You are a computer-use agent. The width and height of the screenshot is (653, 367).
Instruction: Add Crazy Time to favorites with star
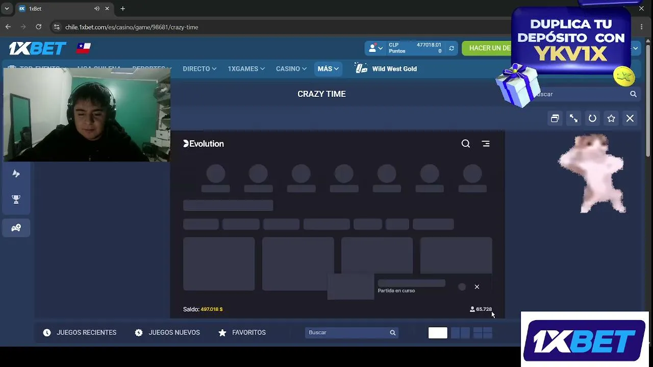[611, 118]
